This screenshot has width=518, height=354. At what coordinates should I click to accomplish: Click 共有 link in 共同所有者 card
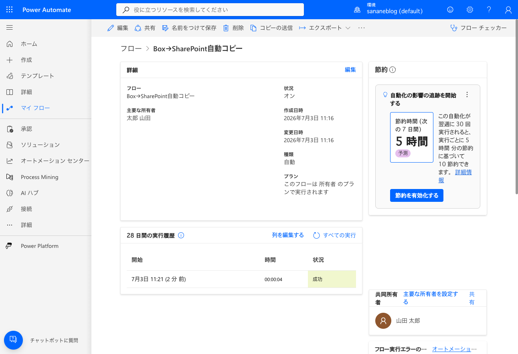[472, 298]
